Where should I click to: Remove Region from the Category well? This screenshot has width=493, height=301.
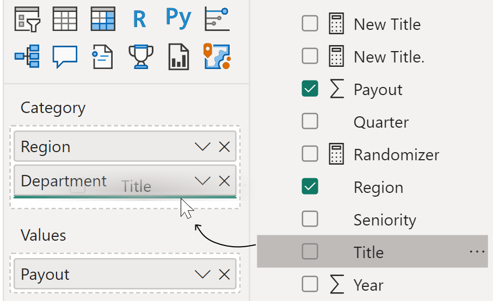(x=224, y=147)
